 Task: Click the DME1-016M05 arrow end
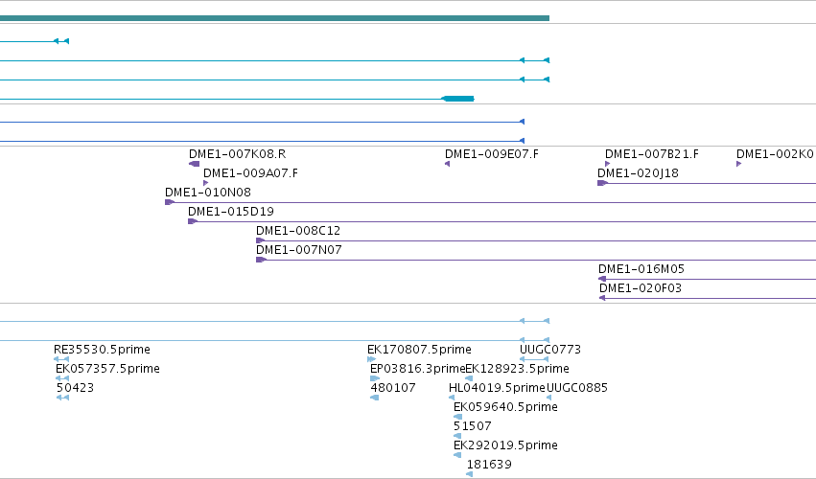point(602,279)
